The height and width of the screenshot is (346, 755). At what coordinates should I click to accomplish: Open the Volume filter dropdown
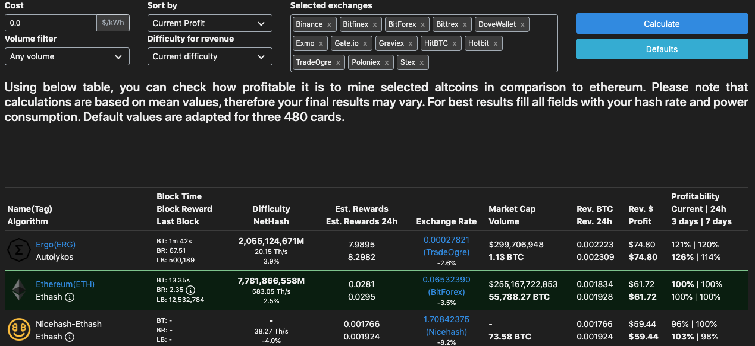tap(67, 56)
